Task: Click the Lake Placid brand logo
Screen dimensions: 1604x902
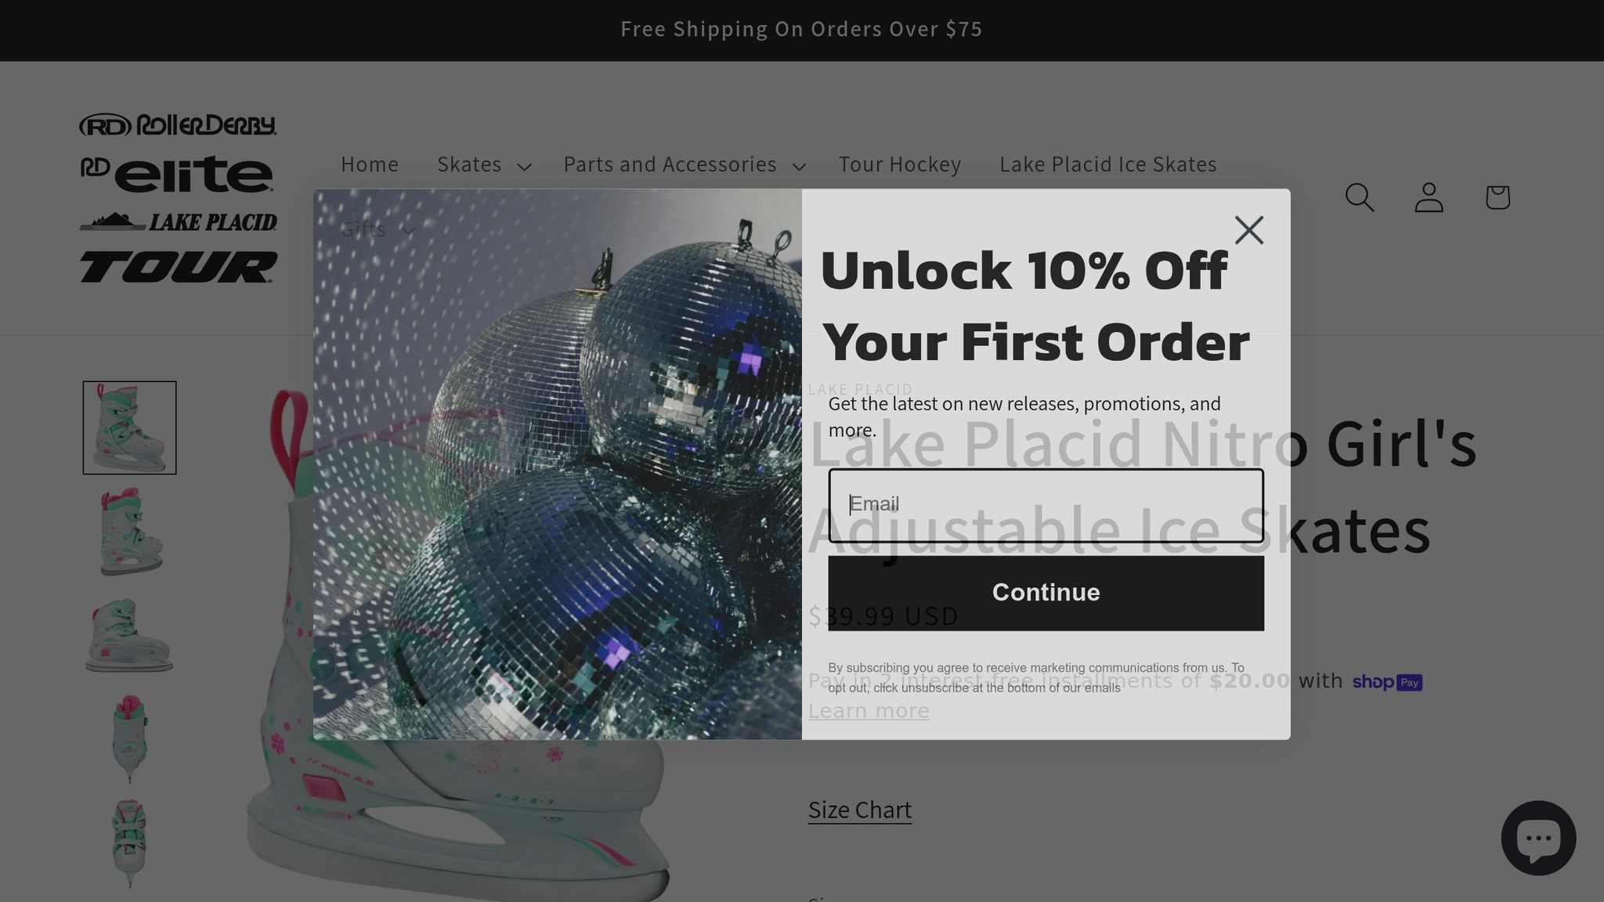Action: pyautogui.click(x=178, y=222)
